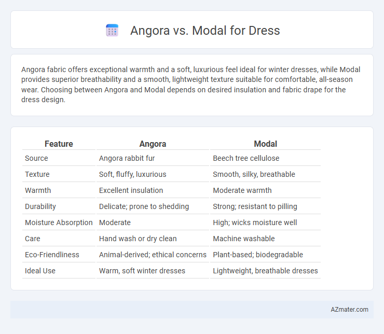
Task: Click the 'Hand wash or dry clean' cell
Action: tap(138, 239)
